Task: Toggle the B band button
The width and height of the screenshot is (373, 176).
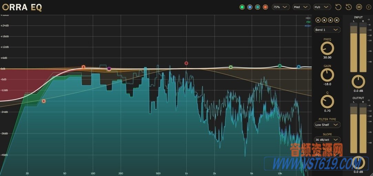Action: (324, 20)
